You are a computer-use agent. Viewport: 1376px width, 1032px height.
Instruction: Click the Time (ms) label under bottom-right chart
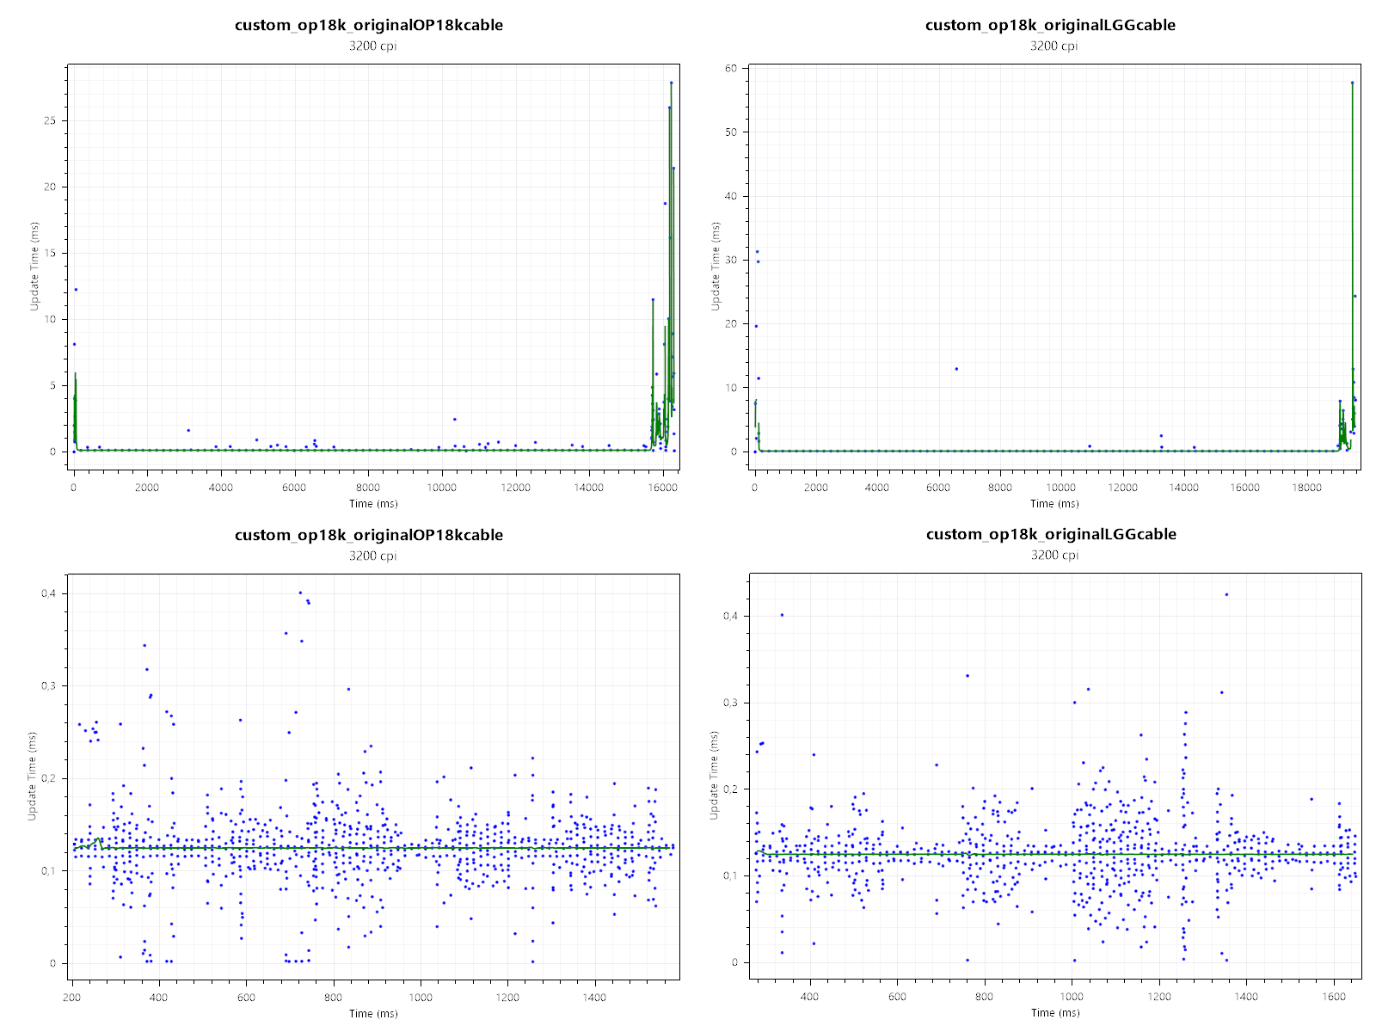(1054, 1012)
